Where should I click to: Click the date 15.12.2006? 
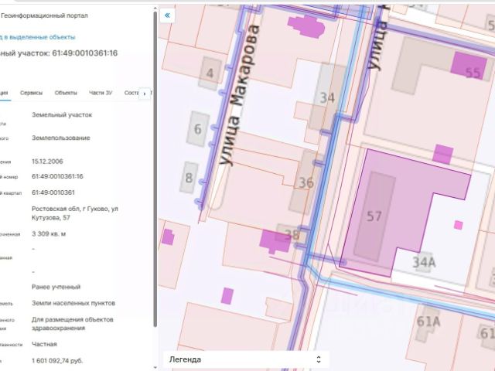pos(47,162)
